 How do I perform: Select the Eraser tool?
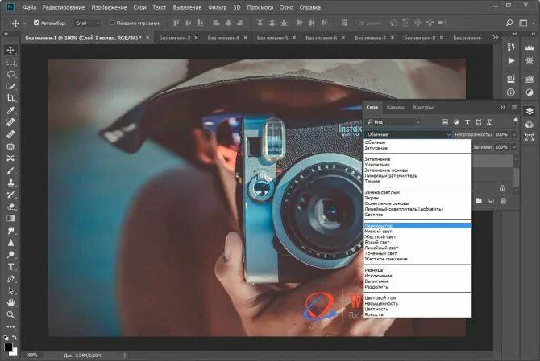[x=10, y=207]
